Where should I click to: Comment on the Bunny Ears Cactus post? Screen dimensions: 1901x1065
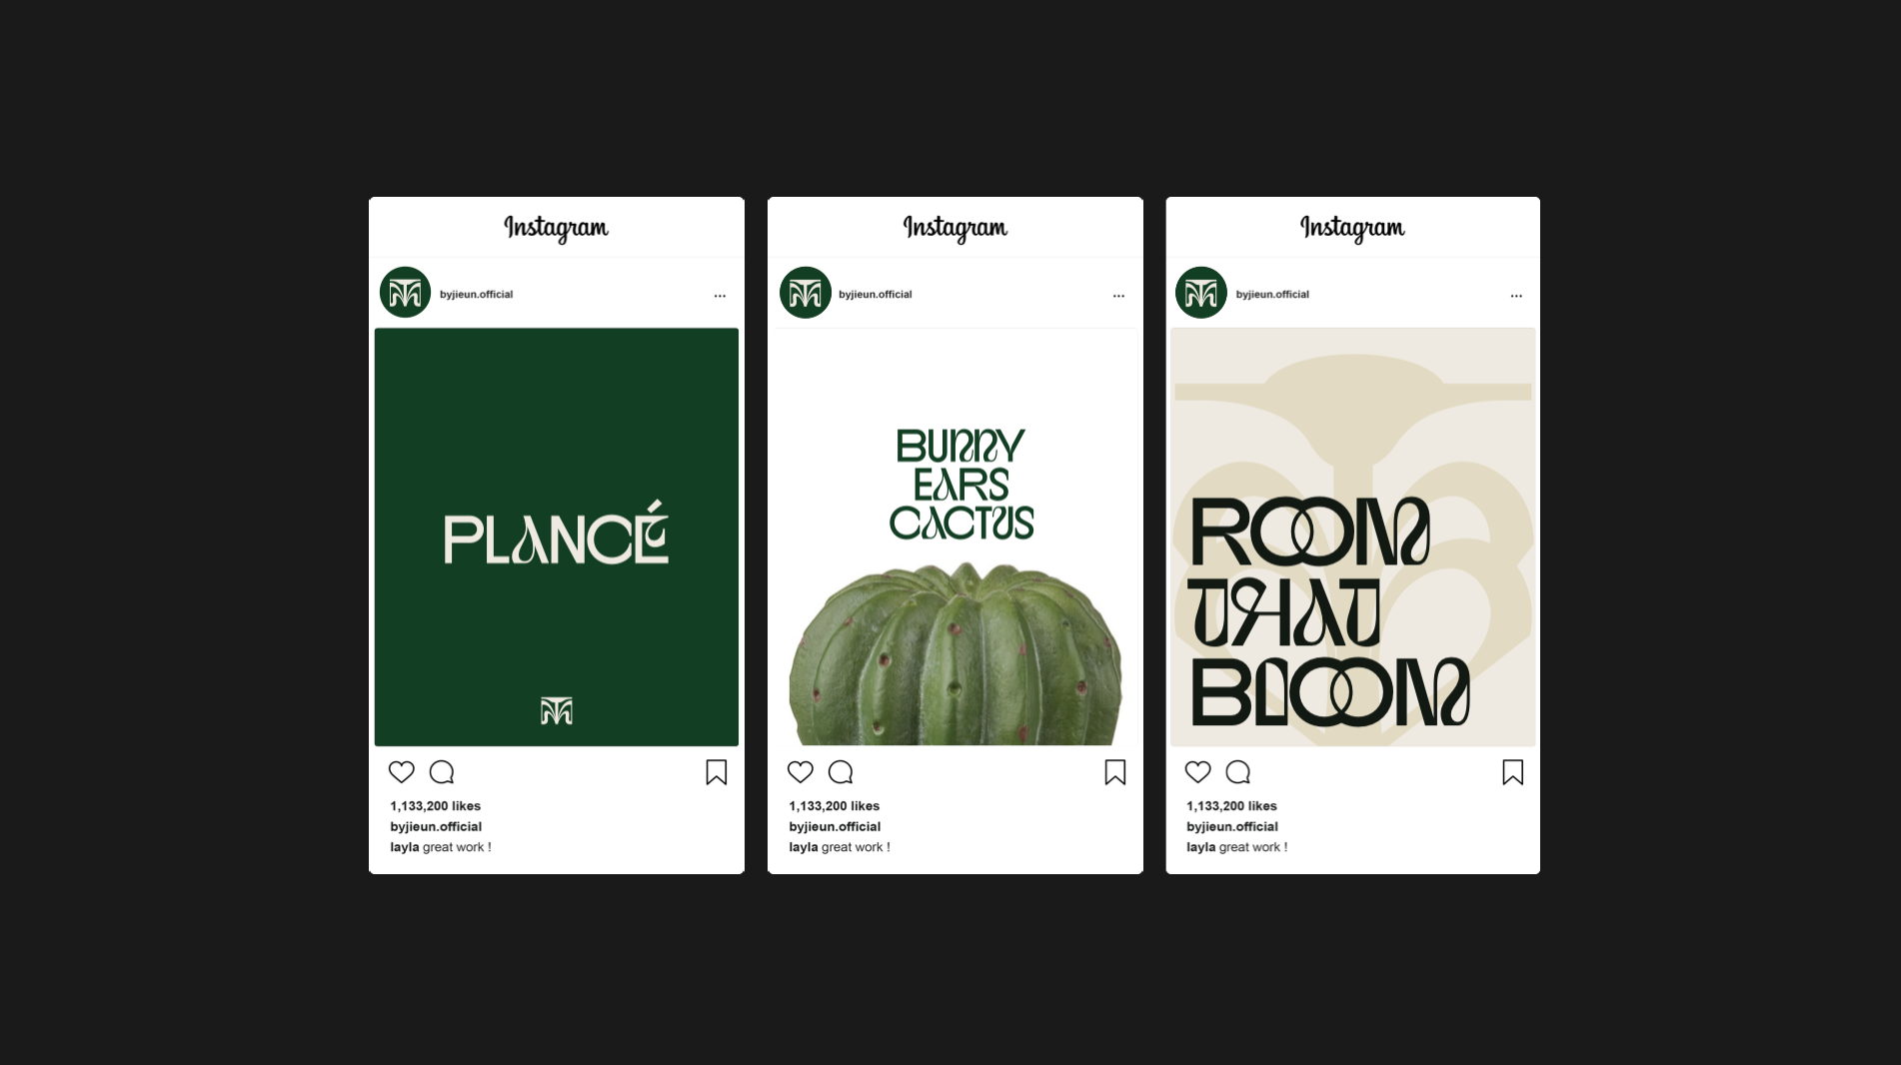pos(841,772)
